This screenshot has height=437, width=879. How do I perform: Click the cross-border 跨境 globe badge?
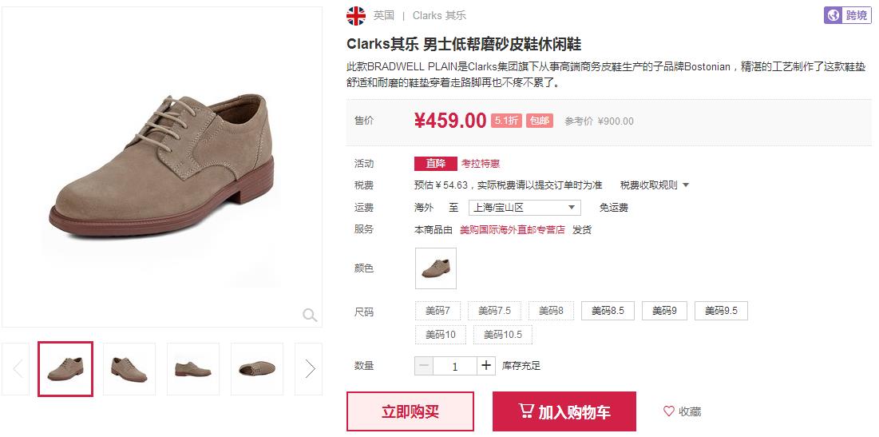pyautogui.click(x=848, y=15)
